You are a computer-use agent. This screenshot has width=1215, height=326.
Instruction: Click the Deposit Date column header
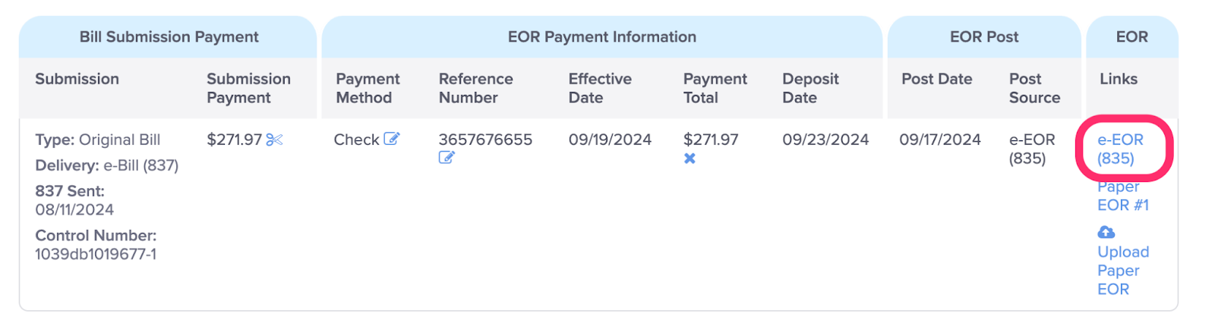[810, 88]
